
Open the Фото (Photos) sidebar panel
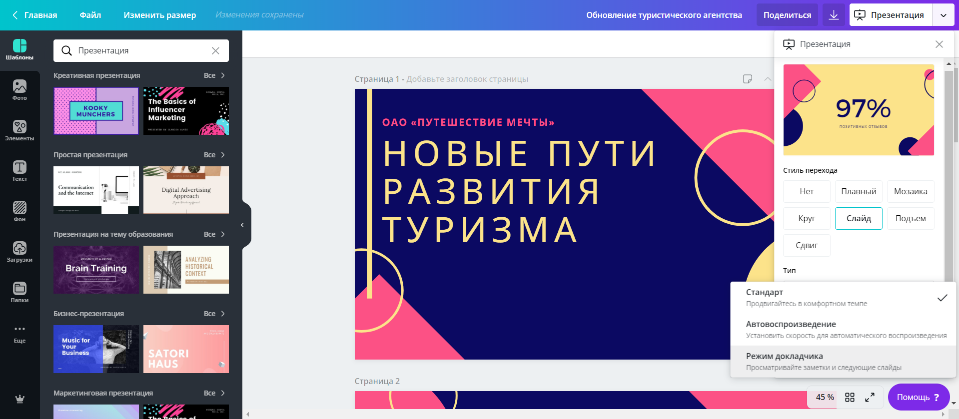19,90
